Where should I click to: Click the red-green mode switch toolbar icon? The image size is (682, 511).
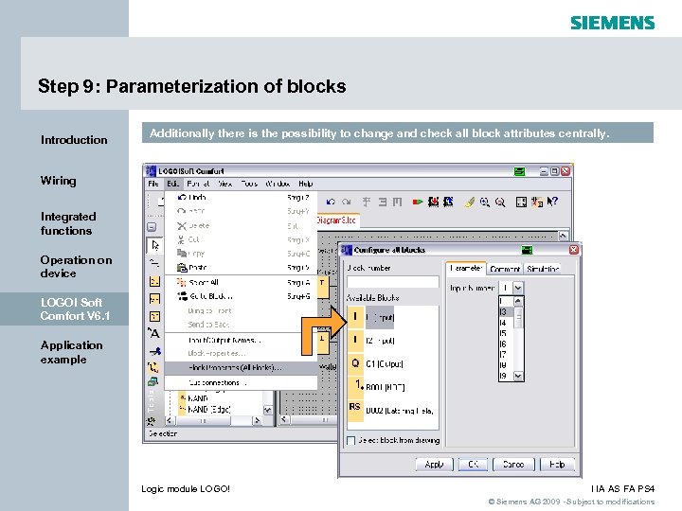[x=418, y=202]
